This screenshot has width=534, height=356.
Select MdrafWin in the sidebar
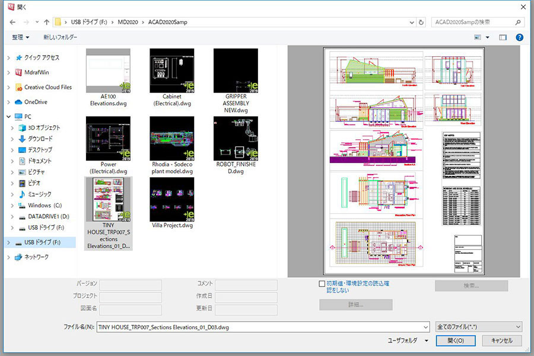(x=38, y=72)
